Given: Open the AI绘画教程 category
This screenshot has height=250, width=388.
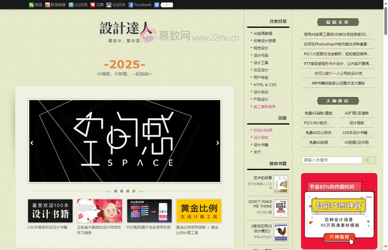Looking at the screenshot, I should 263,34.
